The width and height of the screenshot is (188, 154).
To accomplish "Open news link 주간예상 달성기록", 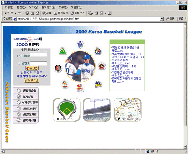I will 122,74.
